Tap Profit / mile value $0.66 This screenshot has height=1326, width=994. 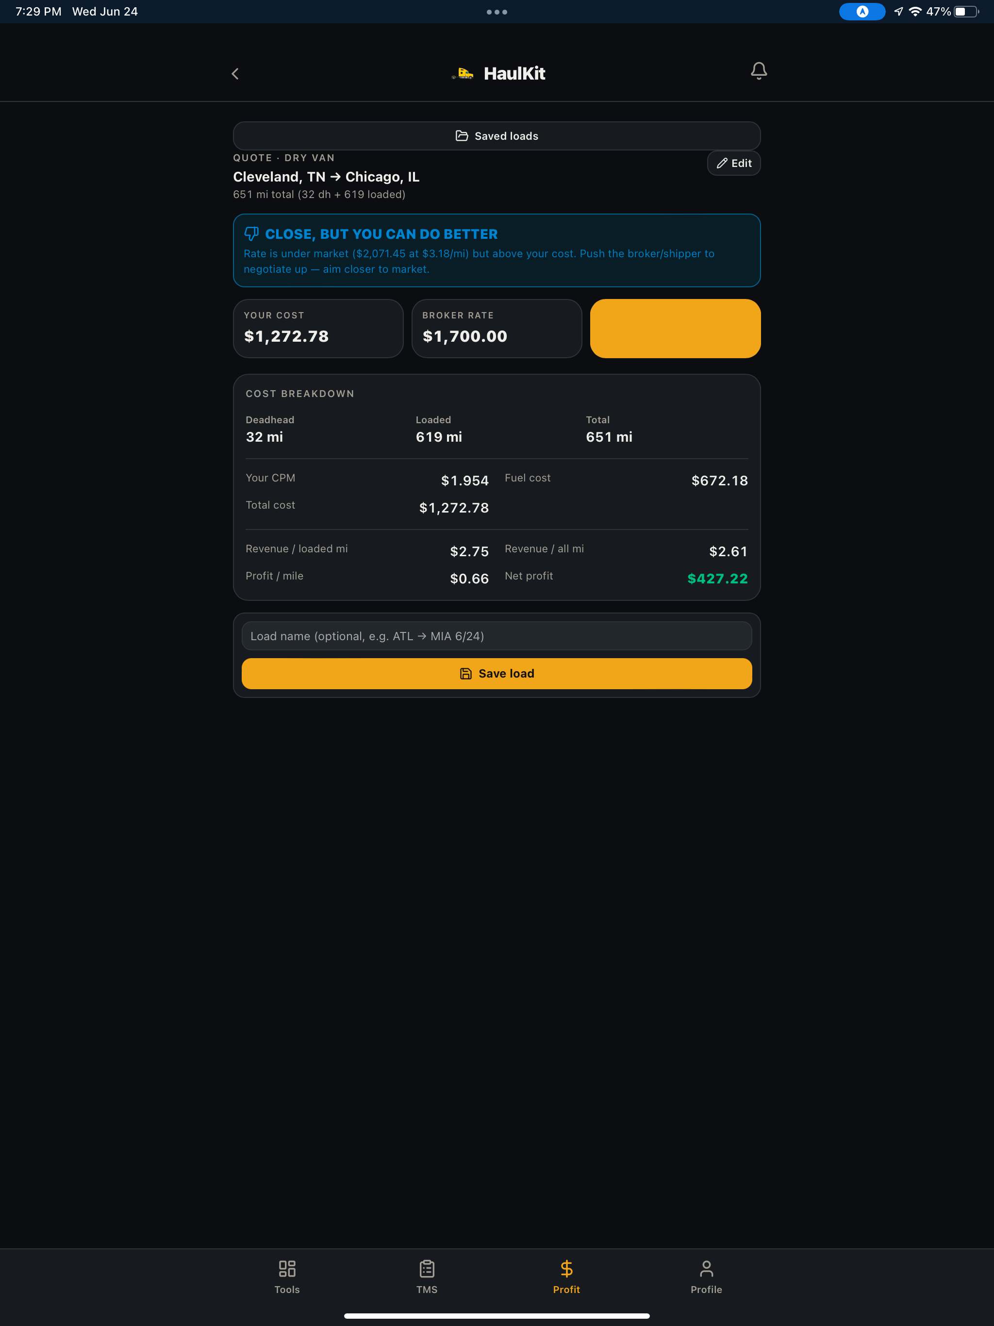[469, 579]
